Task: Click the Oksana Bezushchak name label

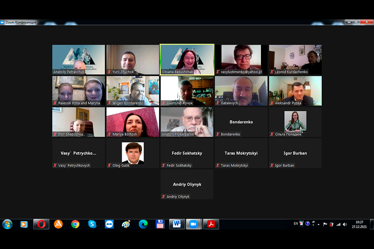Action: point(177,72)
